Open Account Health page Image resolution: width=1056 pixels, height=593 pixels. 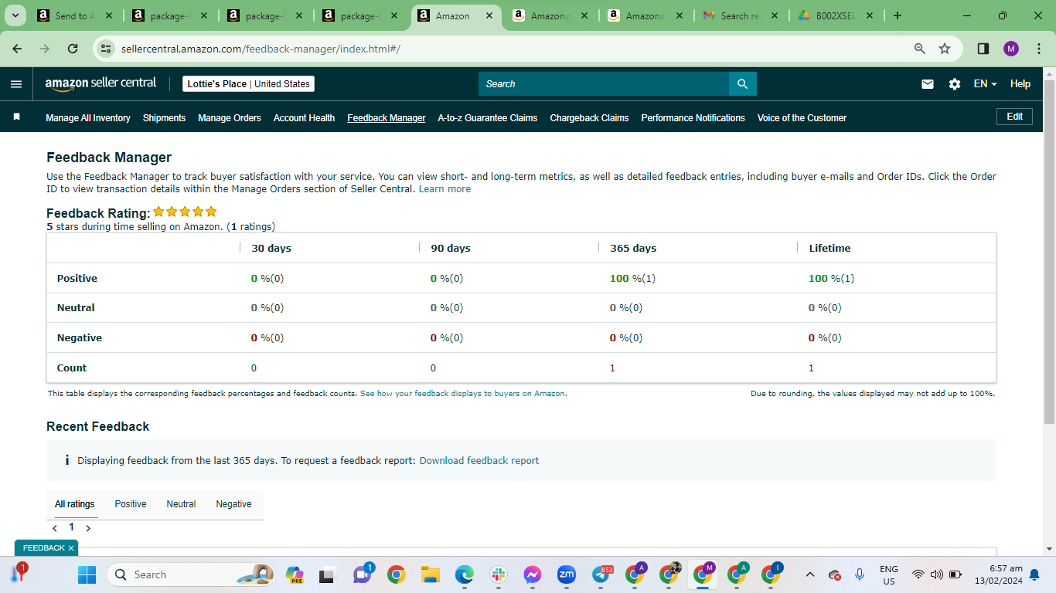coord(304,118)
